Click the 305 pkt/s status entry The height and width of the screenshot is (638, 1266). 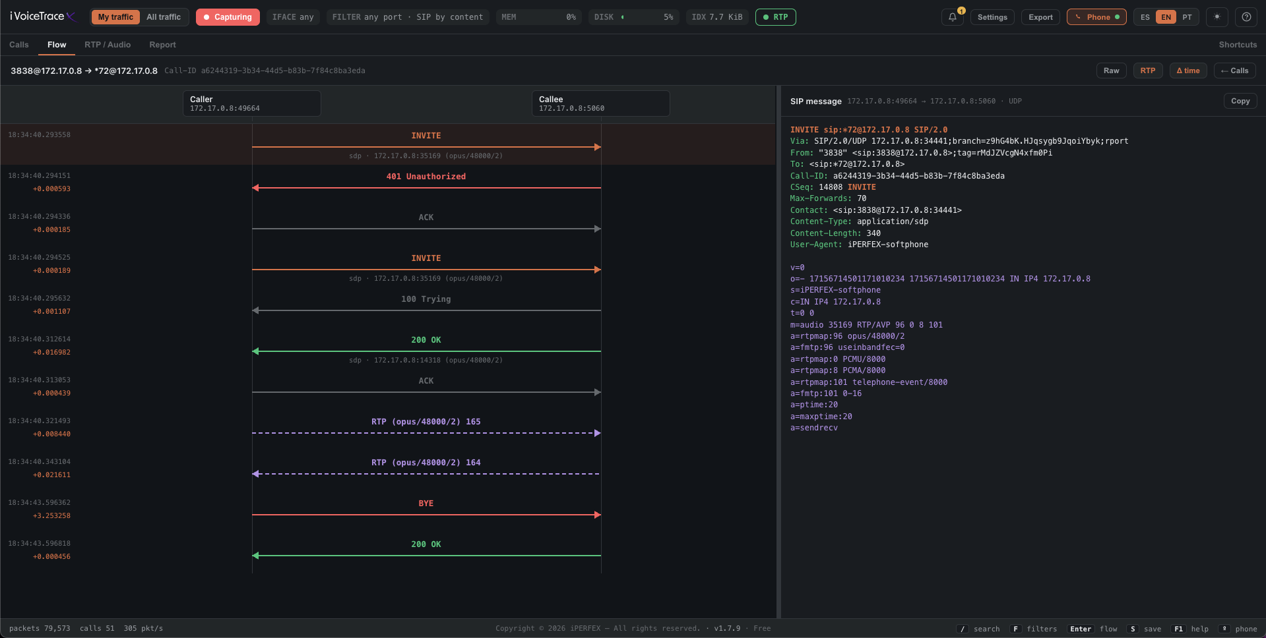(143, 629)
